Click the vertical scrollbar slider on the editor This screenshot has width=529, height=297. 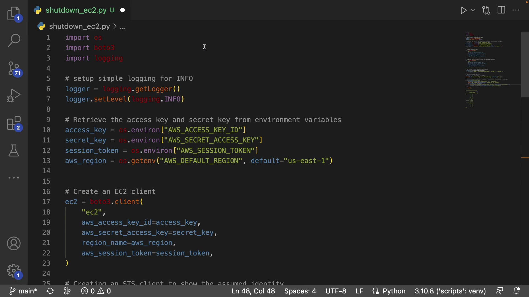pyautogui.click(x=525, y=65)
